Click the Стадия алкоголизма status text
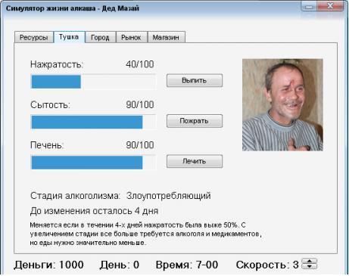Screen dimensions: 349x276 (120, 196)
